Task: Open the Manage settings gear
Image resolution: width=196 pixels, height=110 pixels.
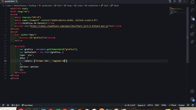Action: point(193,99)
